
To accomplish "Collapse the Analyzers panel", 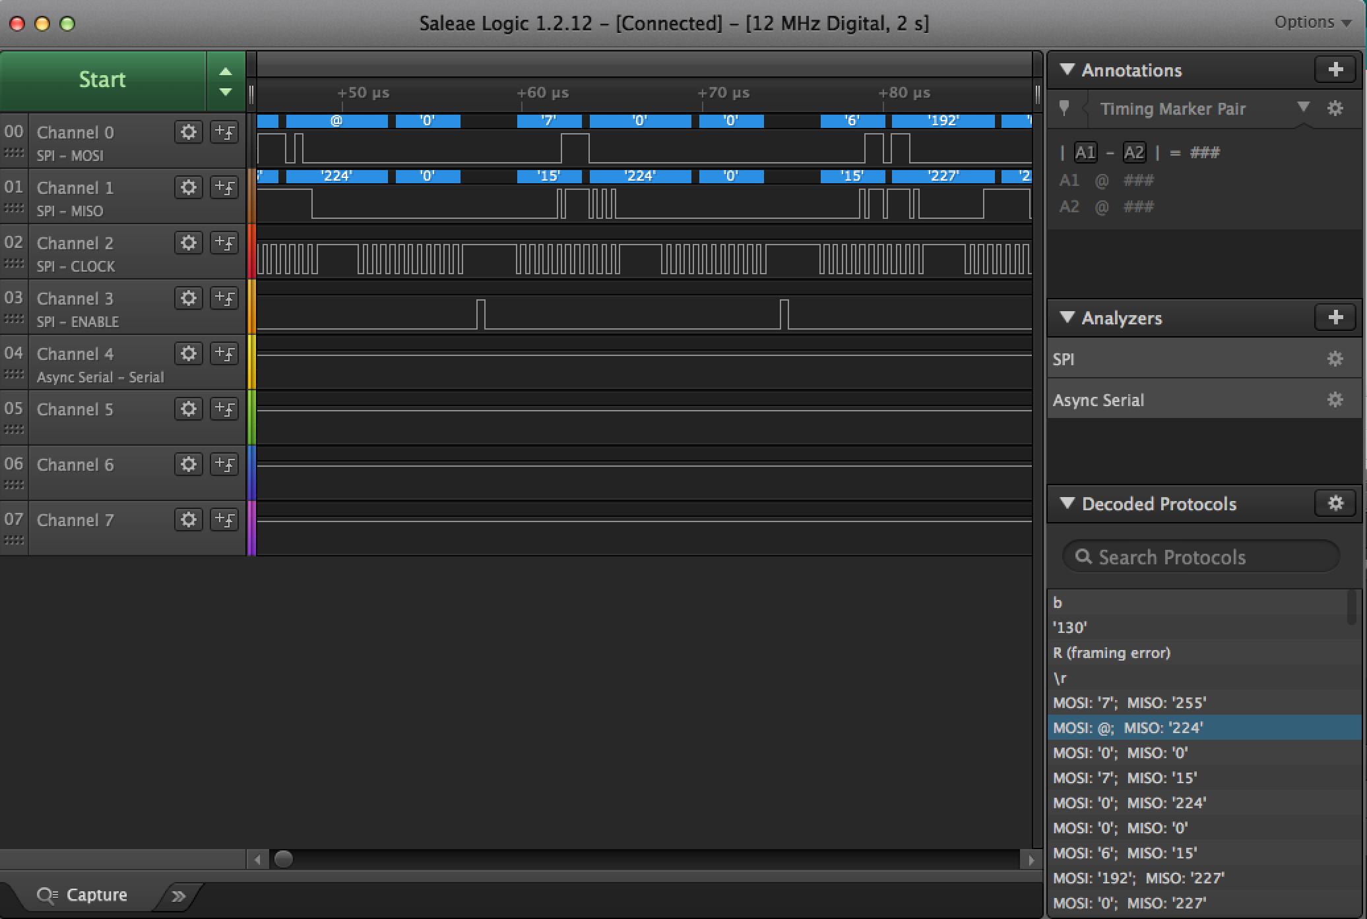I will 1067,318.
